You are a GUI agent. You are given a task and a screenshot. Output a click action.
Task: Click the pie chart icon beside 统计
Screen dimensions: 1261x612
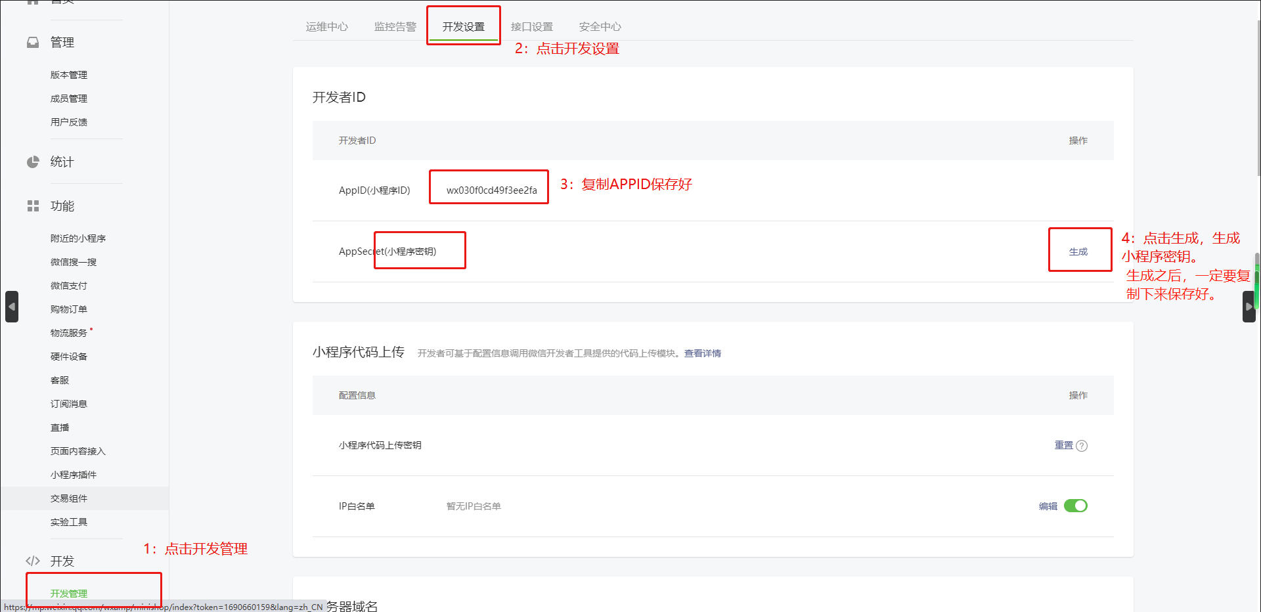click(x=33, y=162)
